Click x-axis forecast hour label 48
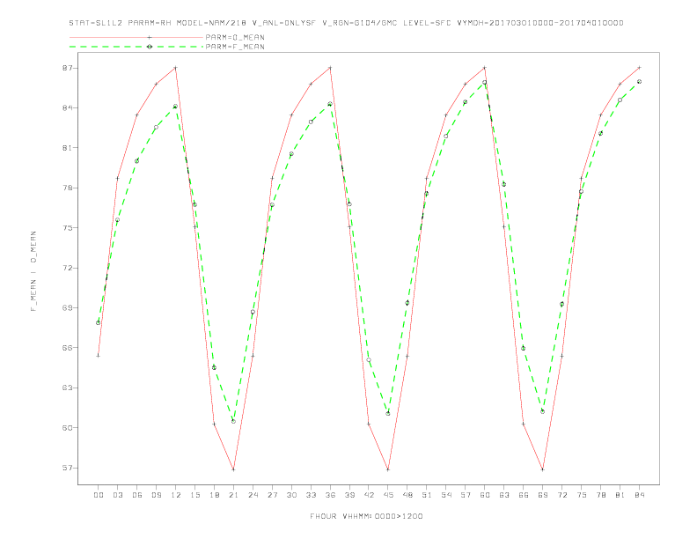The width and height of the screenshot is (697, 539). [x=407, y=495]
